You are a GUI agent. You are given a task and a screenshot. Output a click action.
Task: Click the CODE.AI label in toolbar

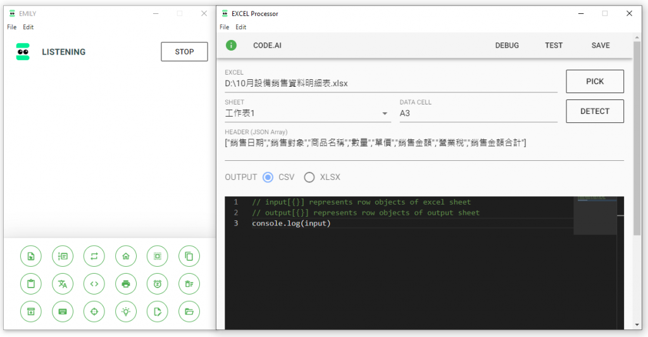268,46
